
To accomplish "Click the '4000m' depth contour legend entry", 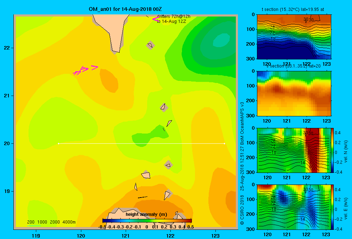I will pos(69,222).
